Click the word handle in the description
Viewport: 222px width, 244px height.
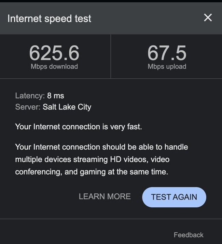tap(176, 147)
